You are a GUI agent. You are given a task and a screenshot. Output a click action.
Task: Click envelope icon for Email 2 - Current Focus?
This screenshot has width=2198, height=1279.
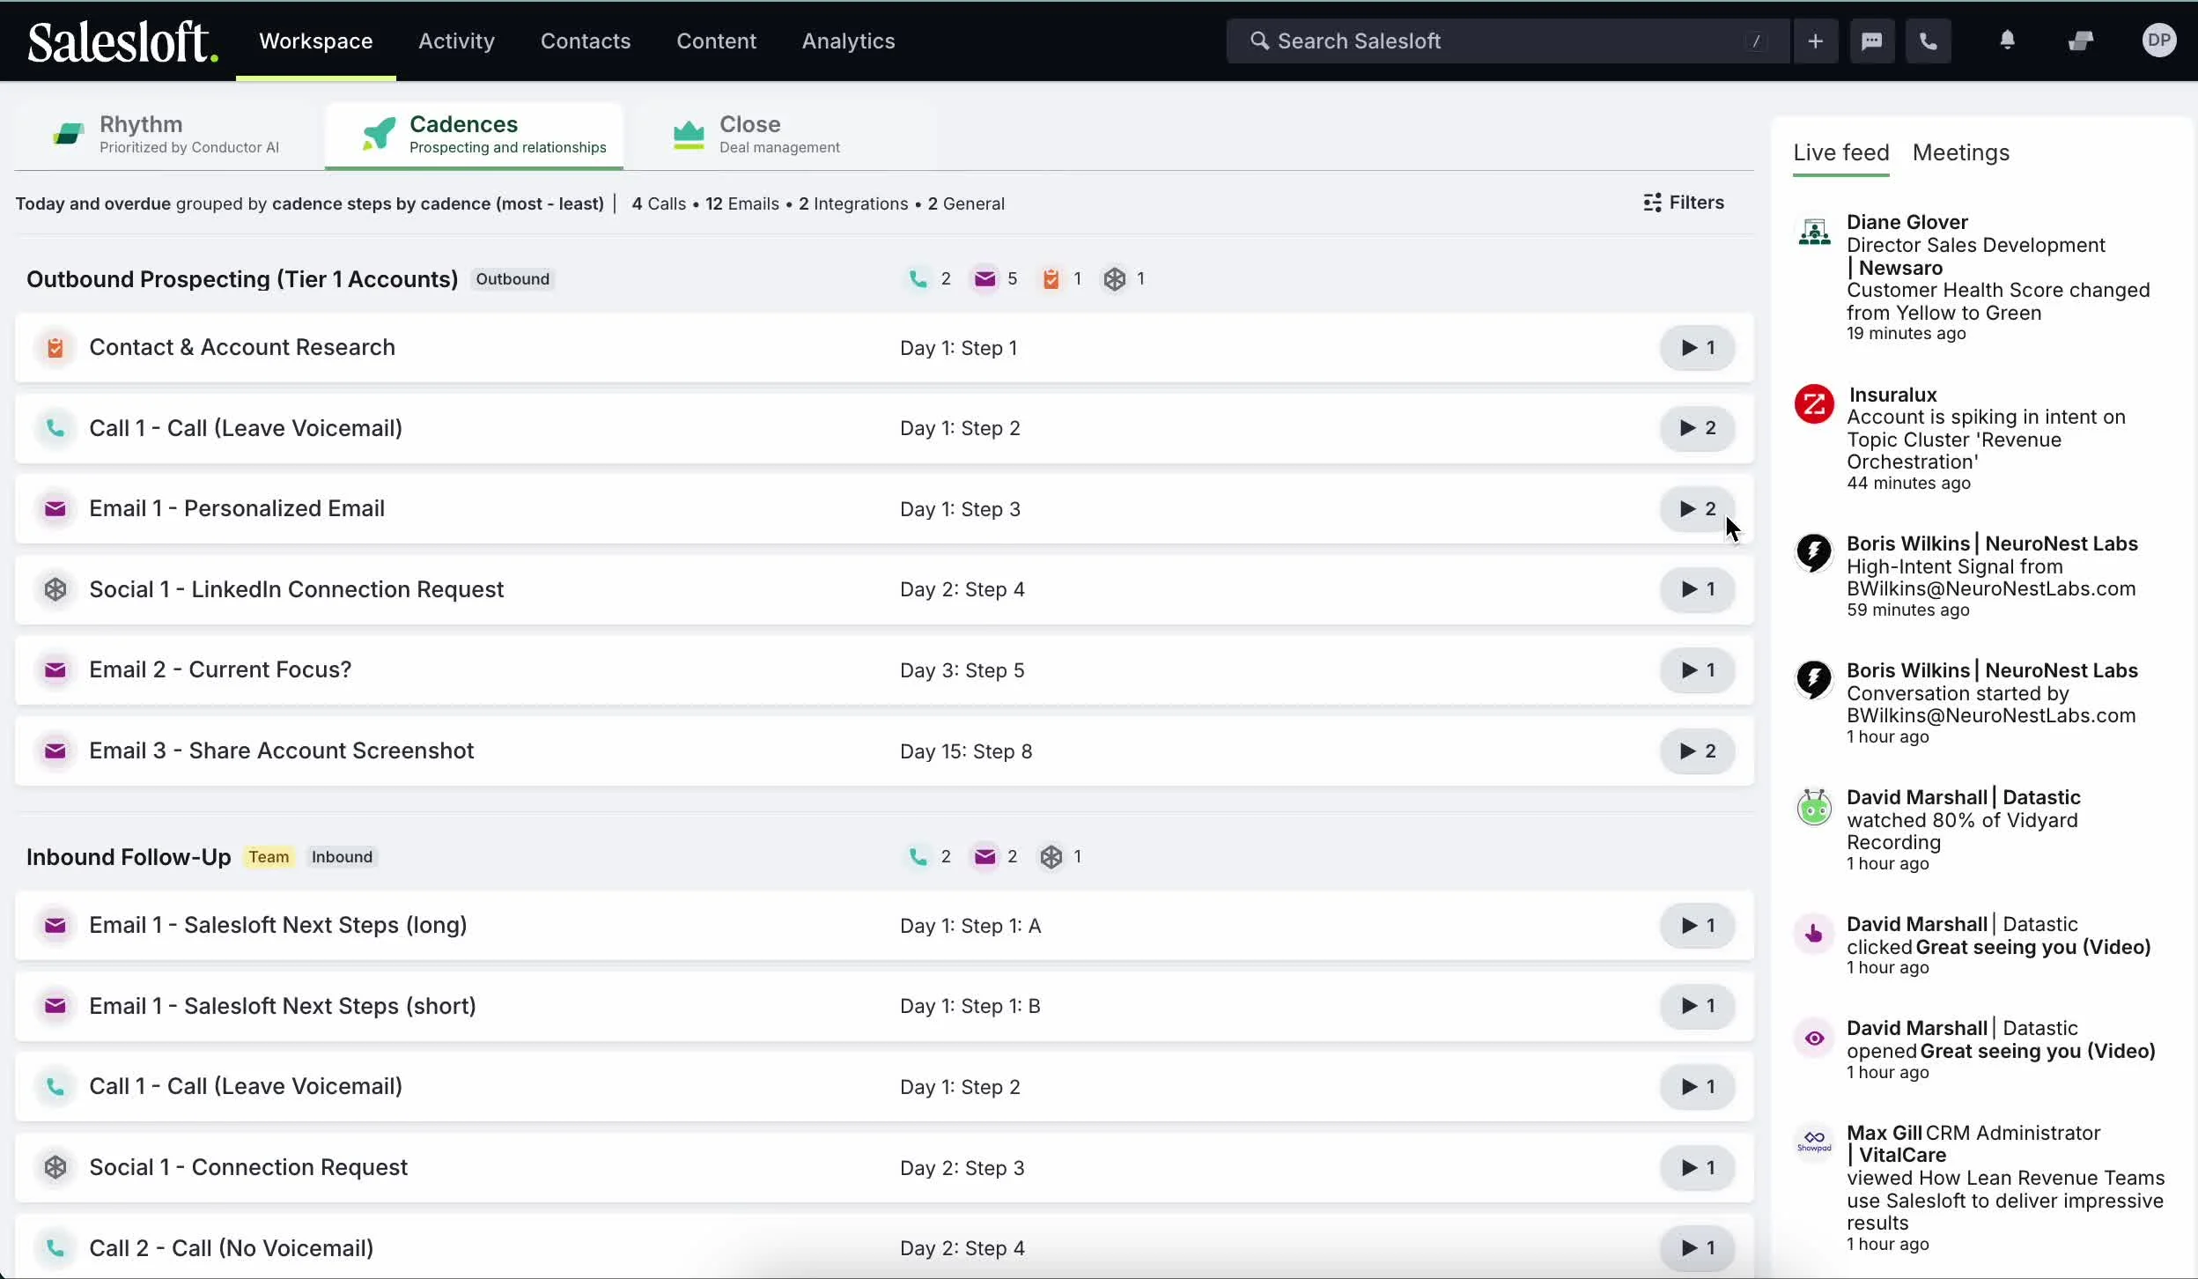[55, 670]
